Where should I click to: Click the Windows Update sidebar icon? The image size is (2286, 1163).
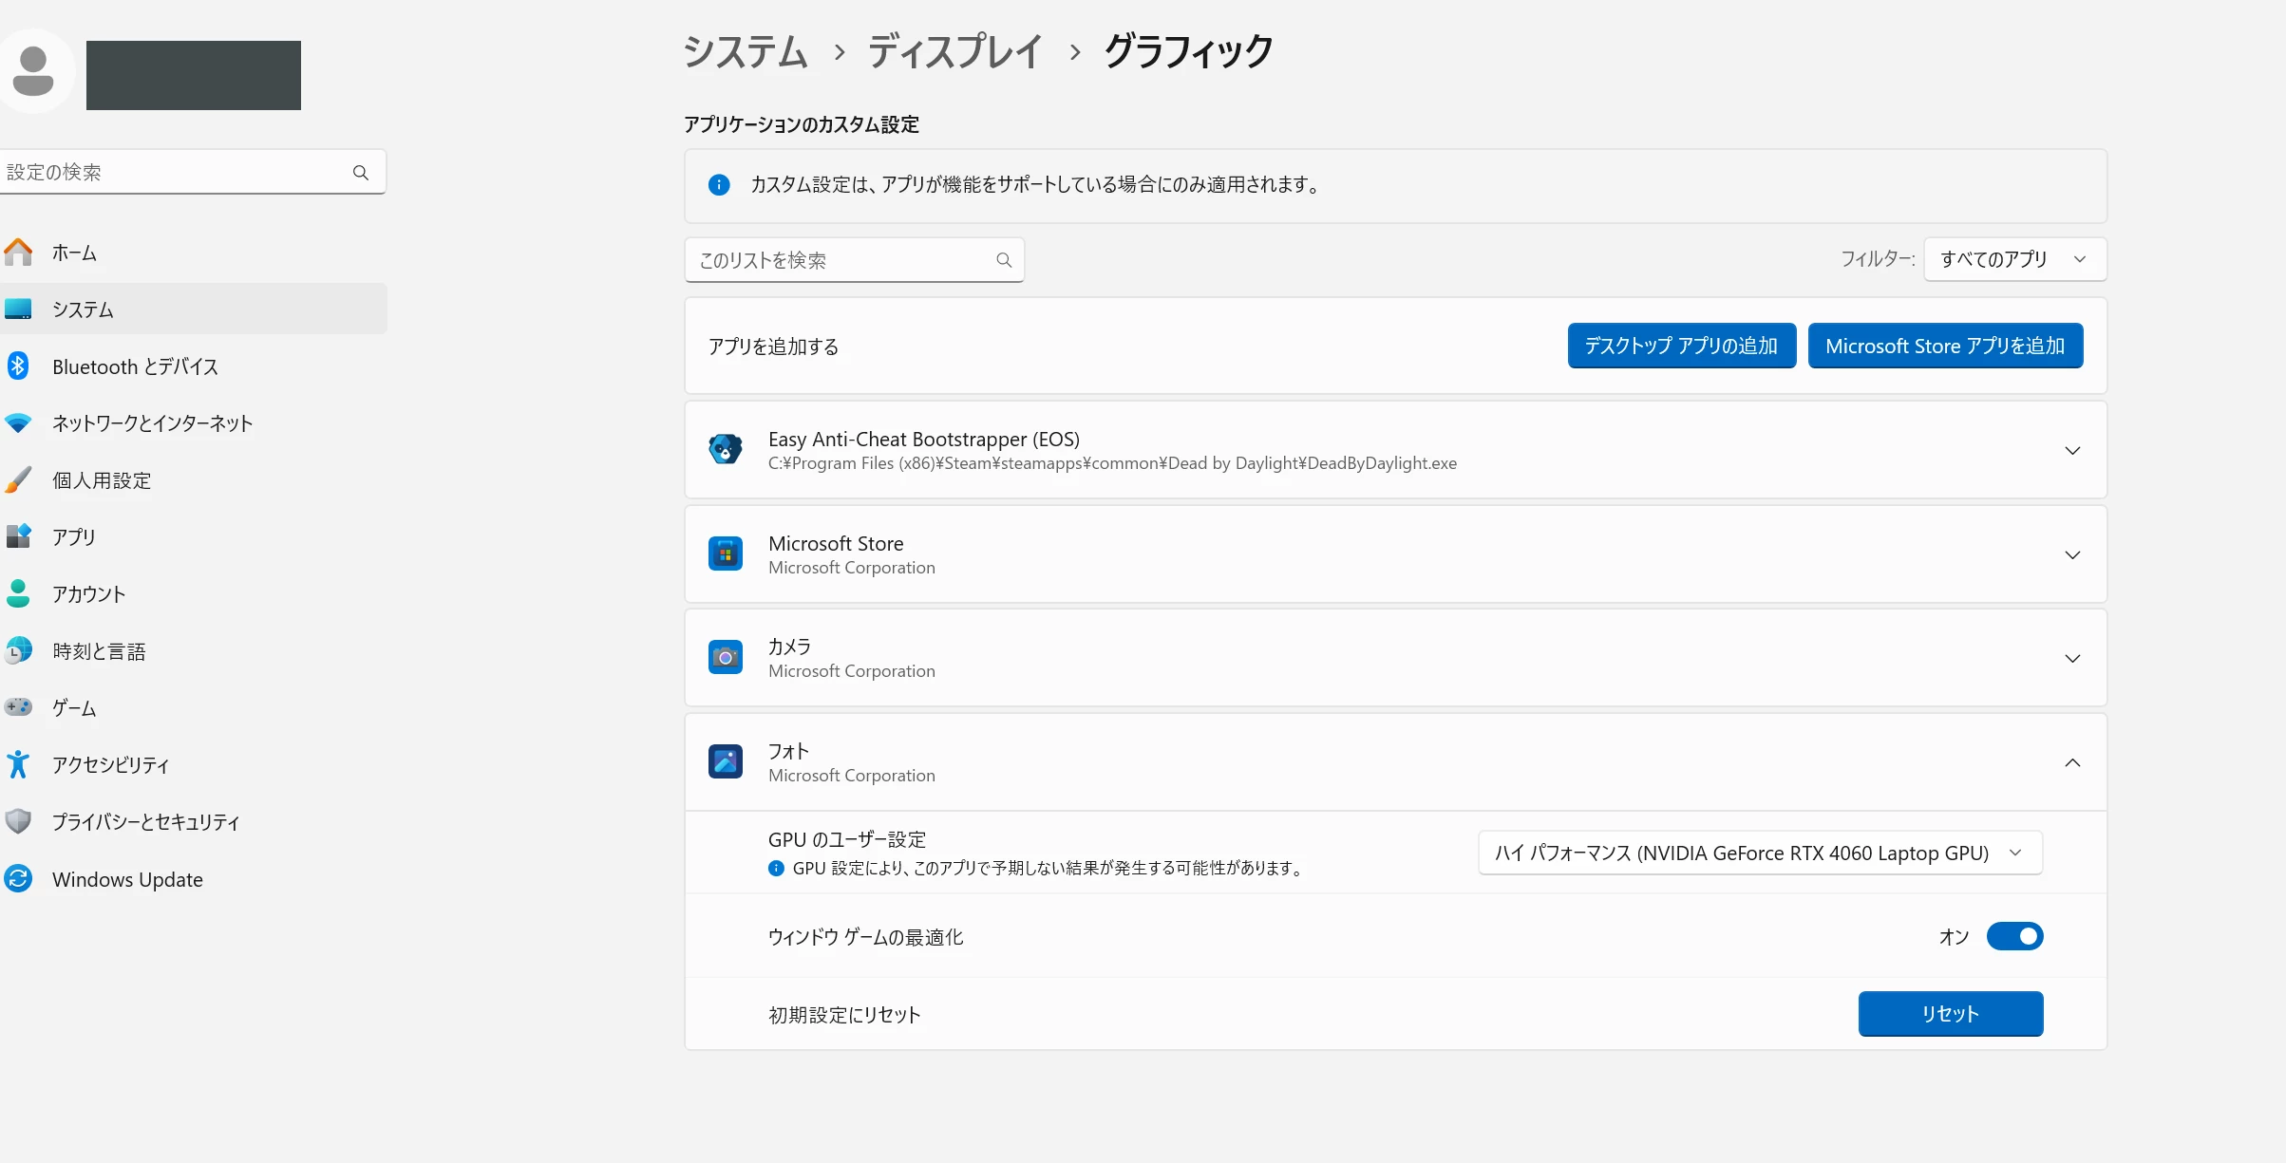tap(18, 879)
